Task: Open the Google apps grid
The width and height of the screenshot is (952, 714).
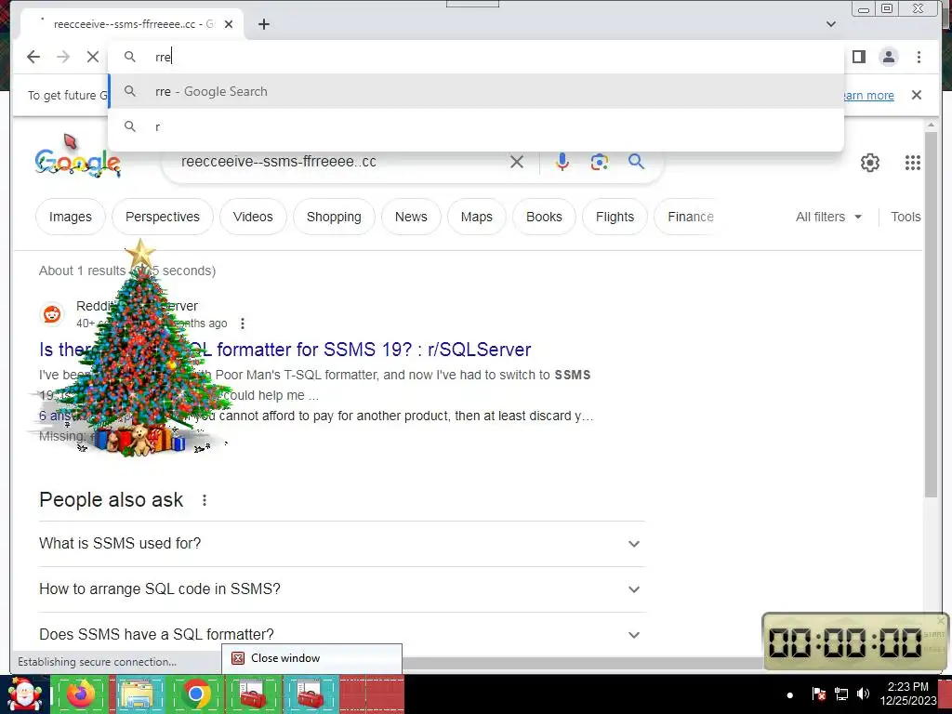Action: [913, 162]
